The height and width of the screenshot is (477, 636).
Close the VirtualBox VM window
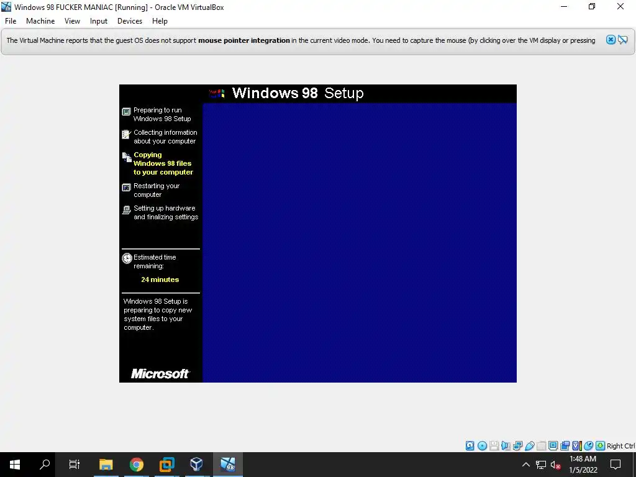point(620,7)
